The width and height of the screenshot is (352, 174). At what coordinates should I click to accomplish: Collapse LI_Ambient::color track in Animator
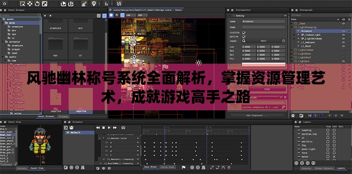(99, 138)
